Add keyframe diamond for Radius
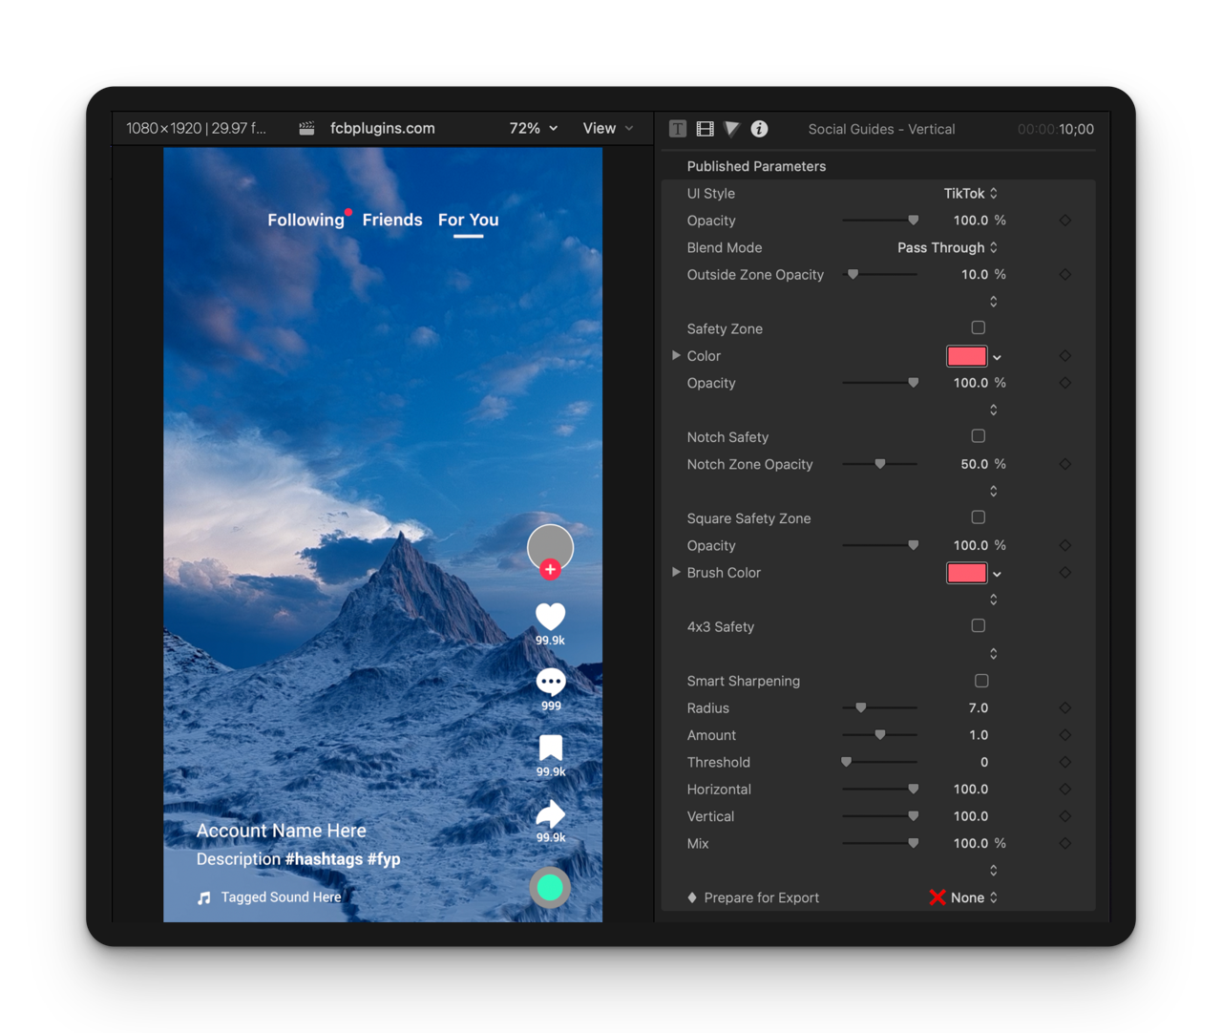The image size is (1222, 1033). [1065, 708]
